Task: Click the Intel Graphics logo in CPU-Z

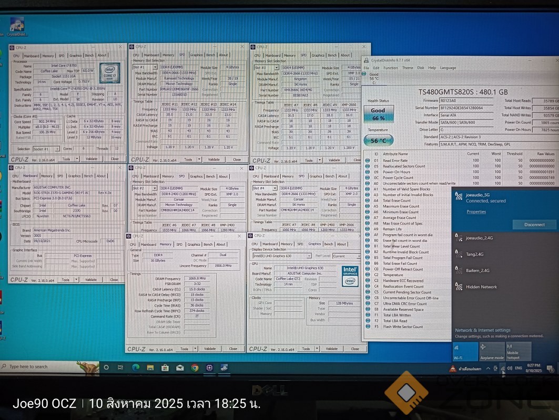Action: 350,276
